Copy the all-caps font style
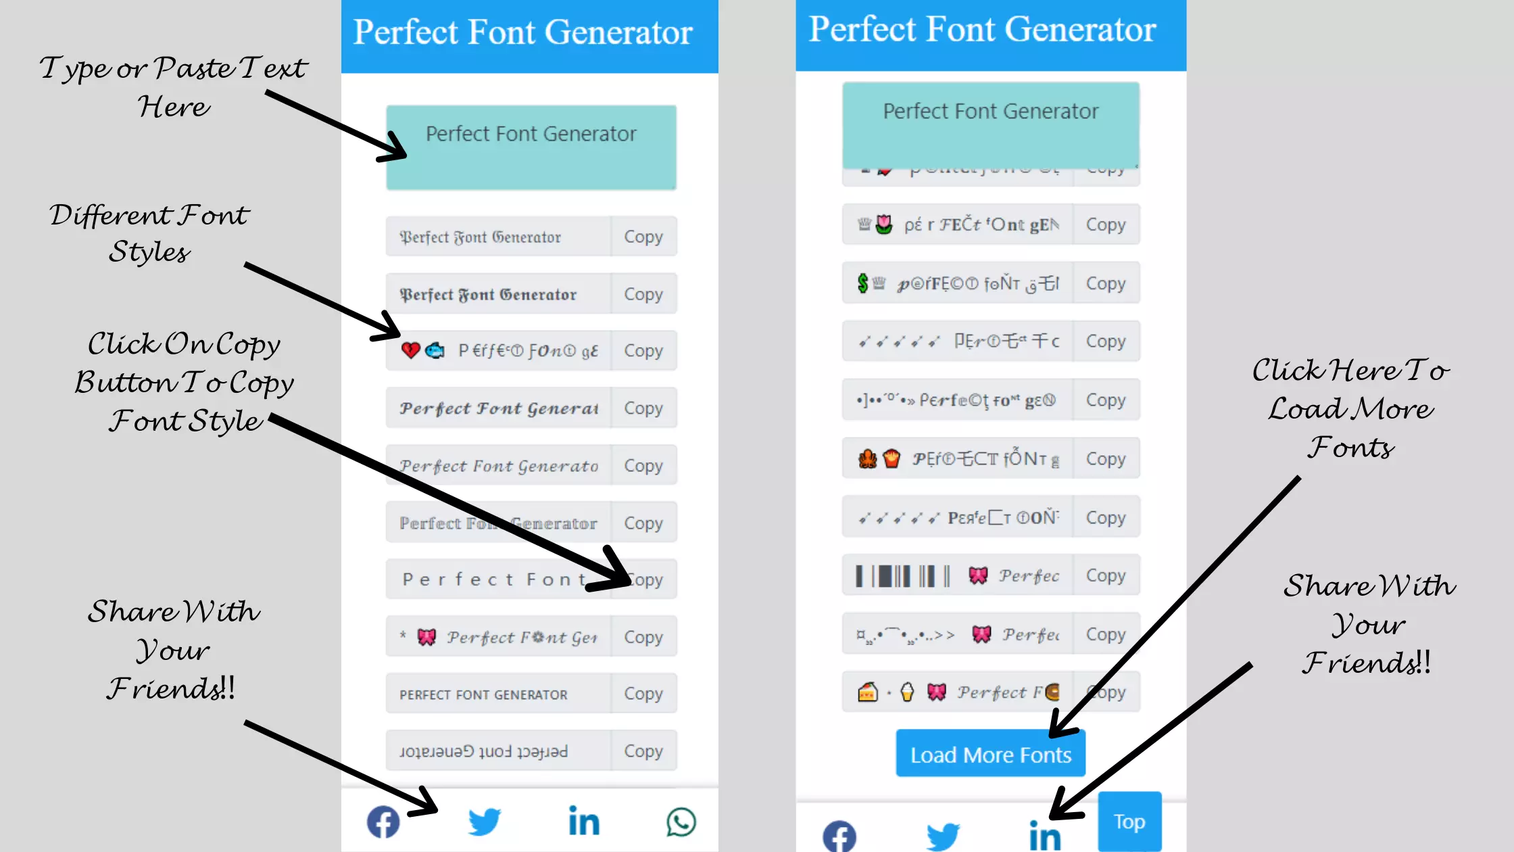 click(x=643, y=694)
